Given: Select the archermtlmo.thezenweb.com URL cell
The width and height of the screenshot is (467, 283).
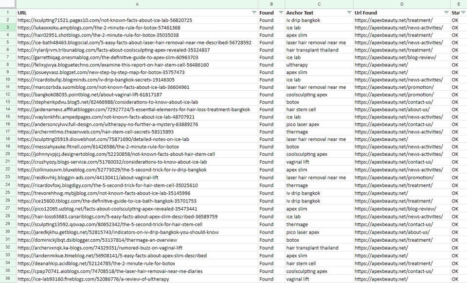Looking at the screenshot, I should tap(137, 132).
